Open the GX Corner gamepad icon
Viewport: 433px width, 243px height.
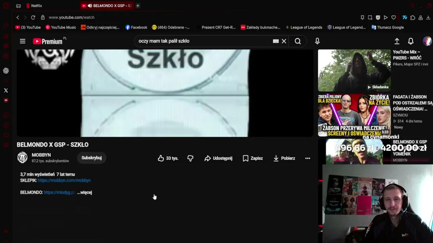[18, 6]
